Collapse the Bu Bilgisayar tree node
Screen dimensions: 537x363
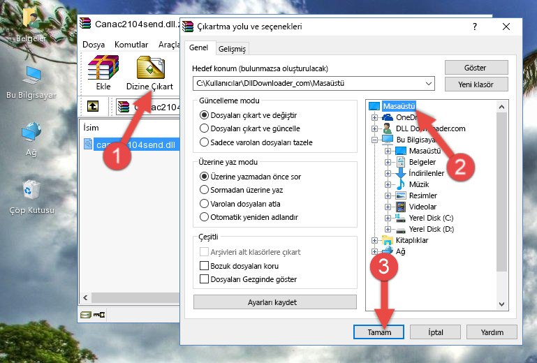point(374,140)
